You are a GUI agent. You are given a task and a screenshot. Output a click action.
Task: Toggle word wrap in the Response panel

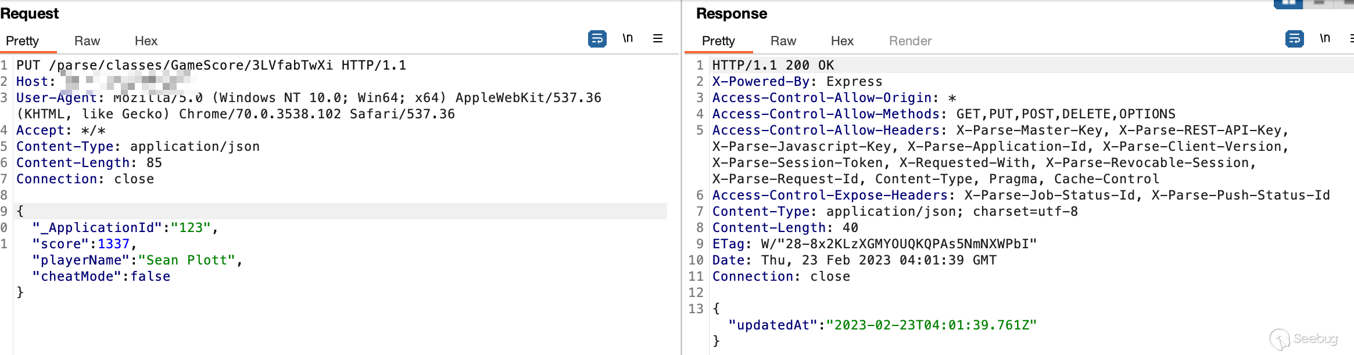tap(1294, 39)
